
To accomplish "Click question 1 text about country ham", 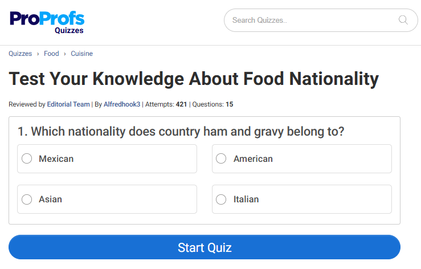I will [181, 131].
